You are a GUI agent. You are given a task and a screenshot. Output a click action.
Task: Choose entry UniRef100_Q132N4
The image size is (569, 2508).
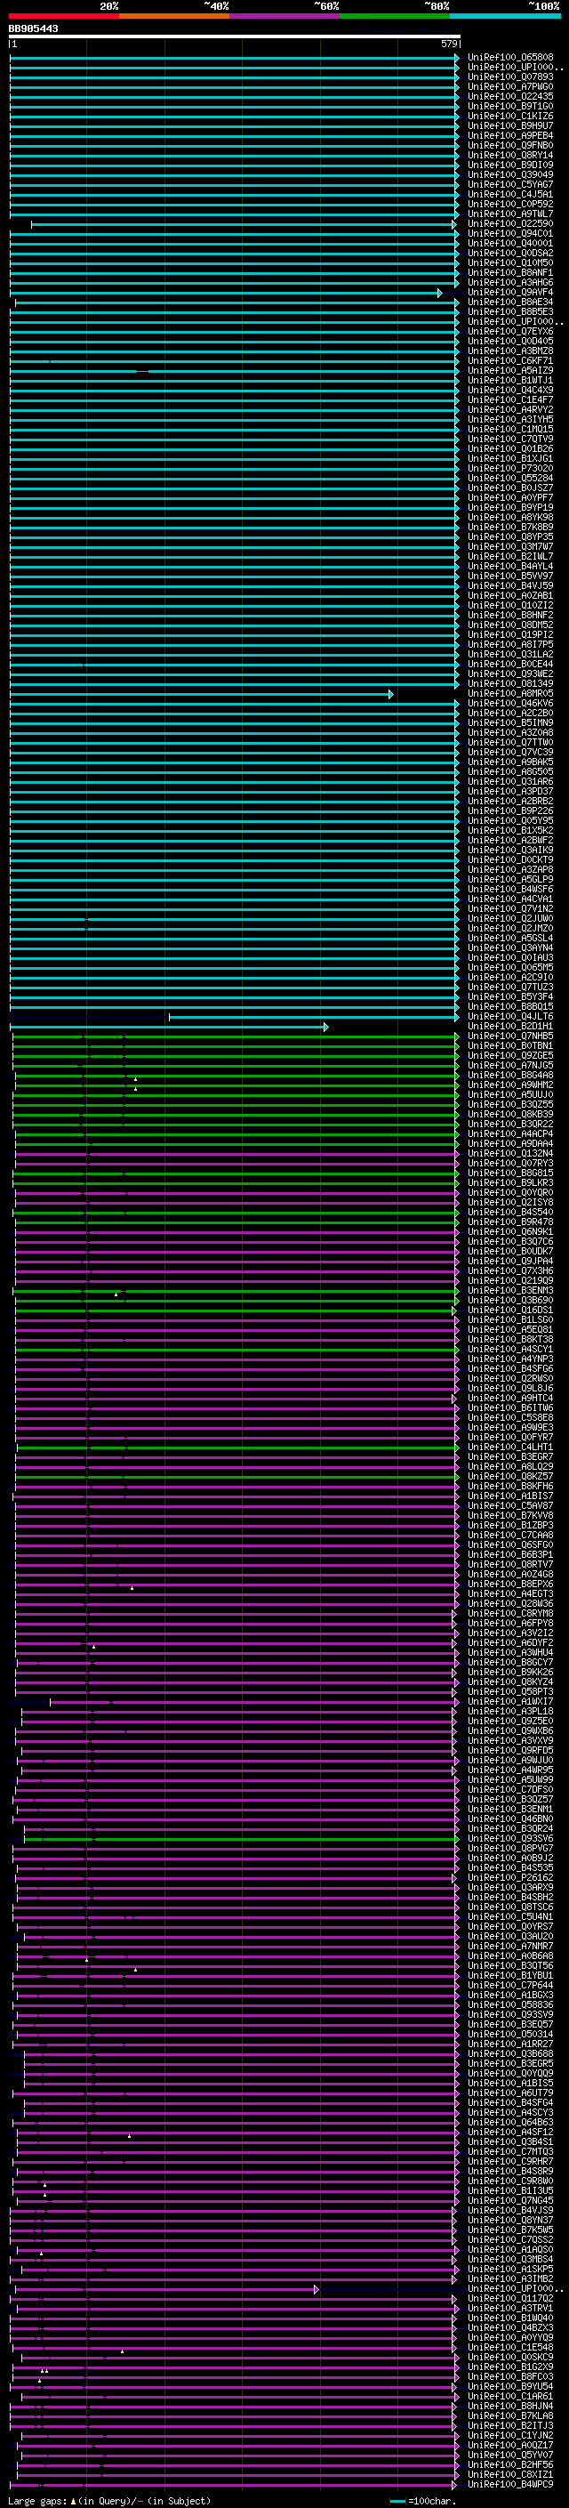pos(510,1154)
